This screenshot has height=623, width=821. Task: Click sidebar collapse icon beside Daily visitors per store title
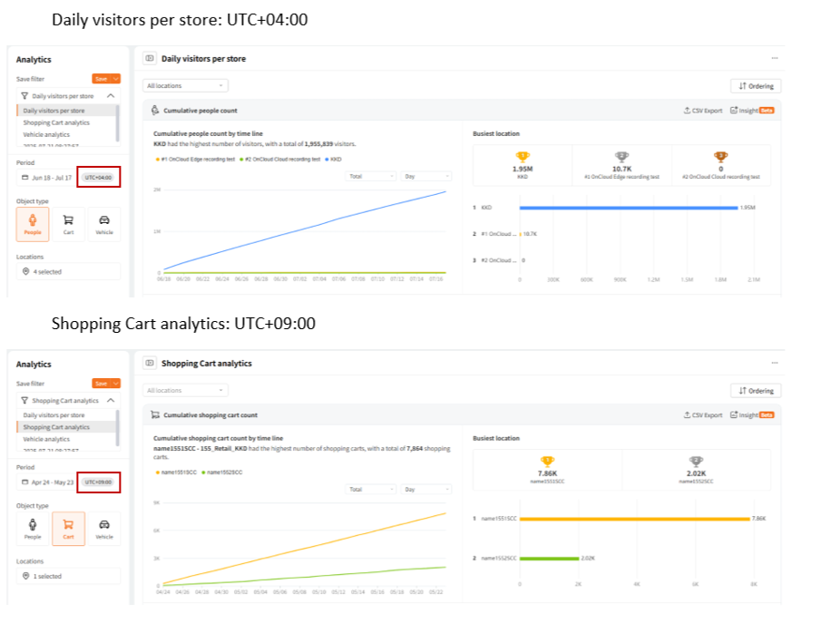pyautogui.click(x=150, y=59)
